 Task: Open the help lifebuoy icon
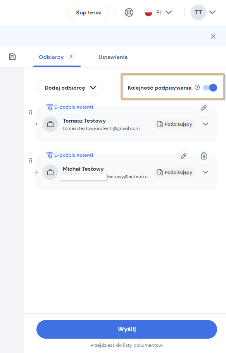point(129,12)
